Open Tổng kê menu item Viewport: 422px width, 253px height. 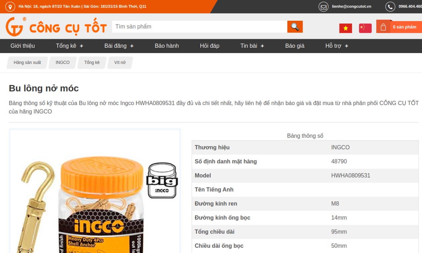click(x=66, y=46)
